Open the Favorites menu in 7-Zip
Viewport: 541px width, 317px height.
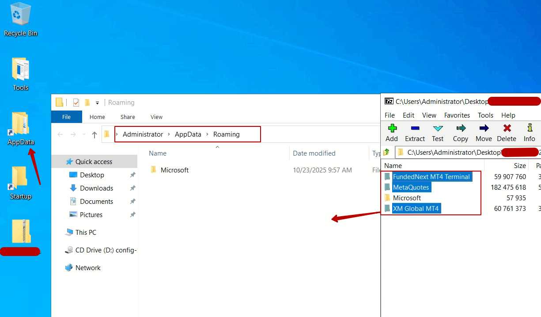(457, 115)
